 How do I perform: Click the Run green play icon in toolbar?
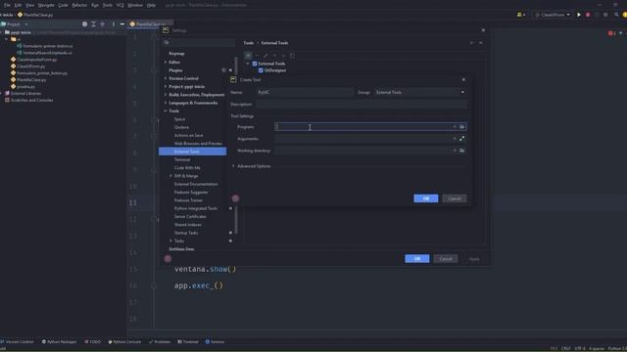579,15
